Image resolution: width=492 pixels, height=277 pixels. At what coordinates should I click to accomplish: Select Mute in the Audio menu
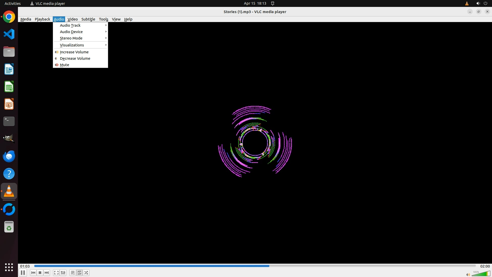pos(64,65)
